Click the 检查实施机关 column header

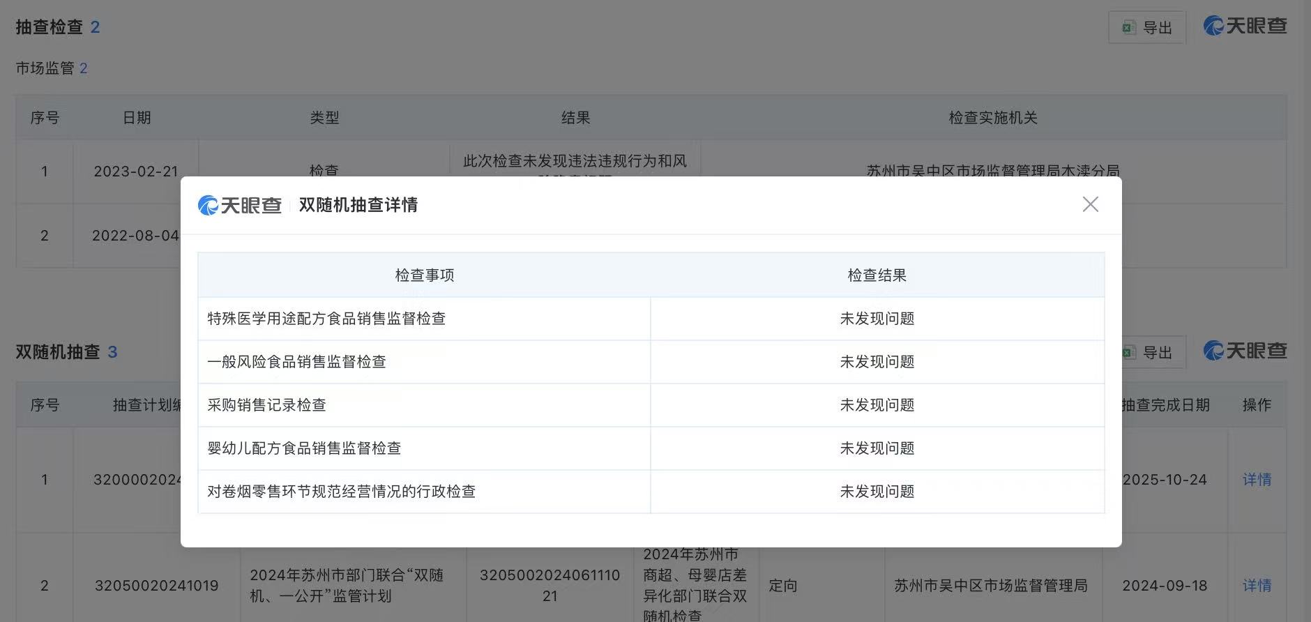point(993,118)
